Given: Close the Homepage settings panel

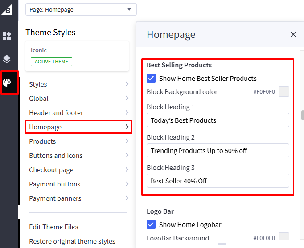Looking at the screenshot, I should pyautogui.click(x=293, y=34).
